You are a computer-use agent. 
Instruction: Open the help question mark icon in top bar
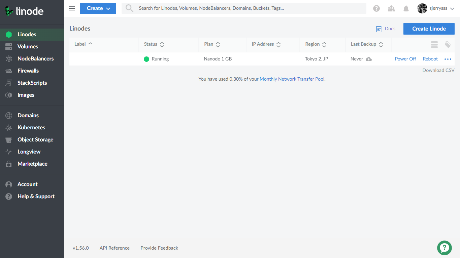click(x=376, y=9)
